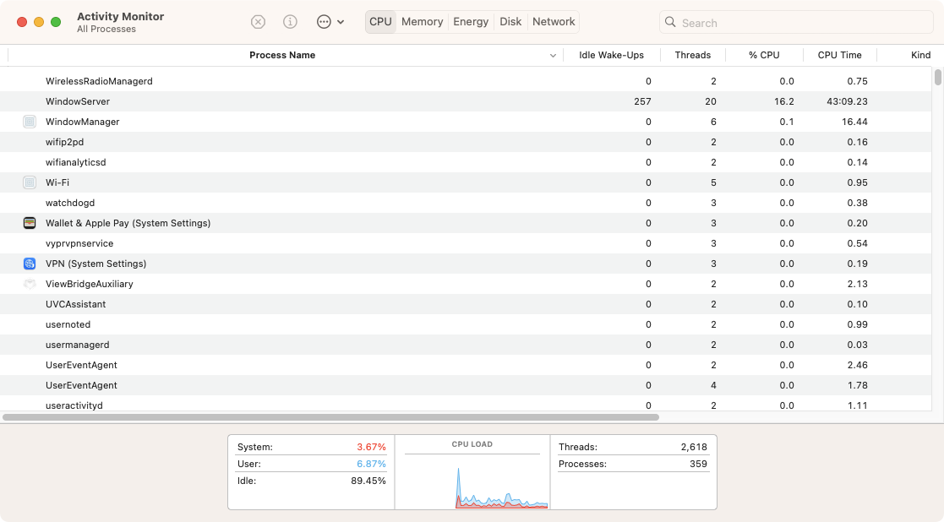Screen dimensions: 944x522
Task: Sort by % CPU column header
Action: click(764, 55)
